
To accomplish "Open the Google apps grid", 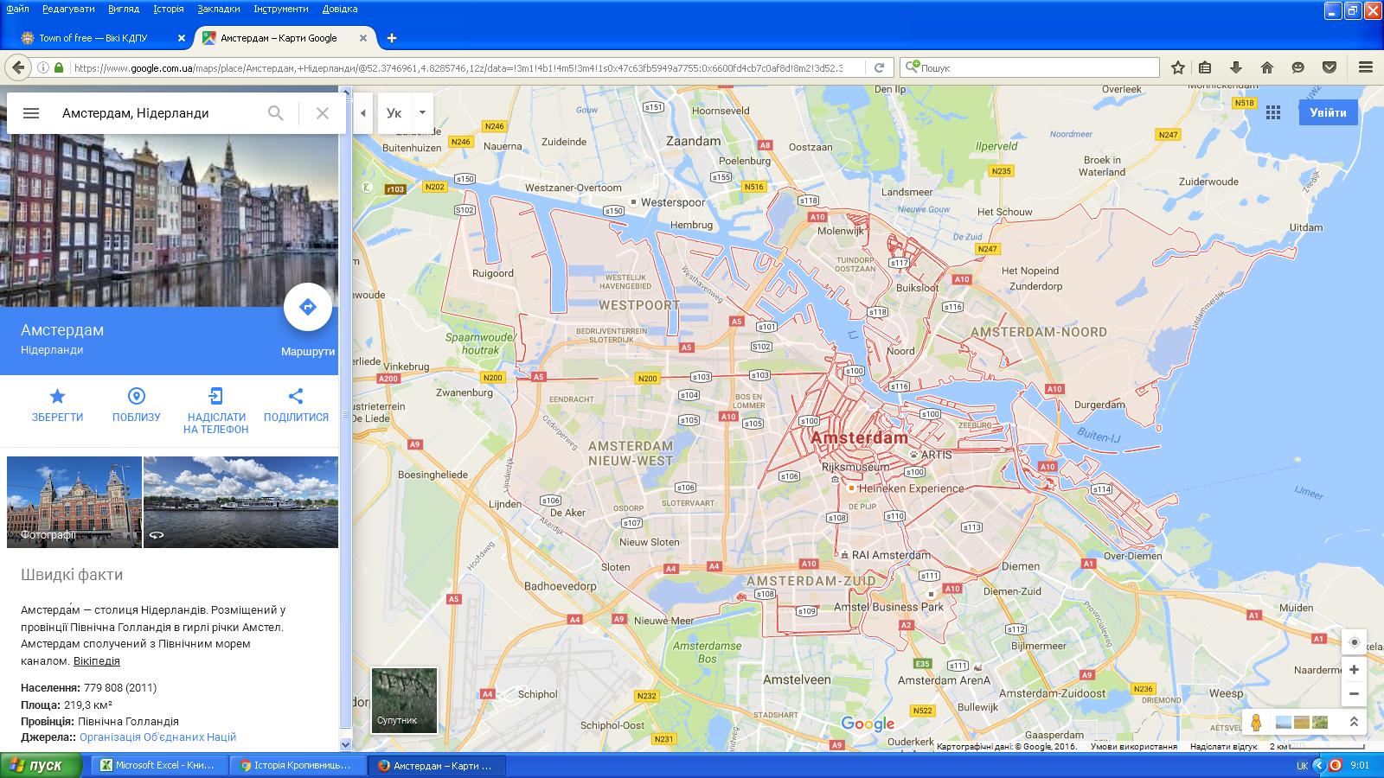I will click(1273, 112).
